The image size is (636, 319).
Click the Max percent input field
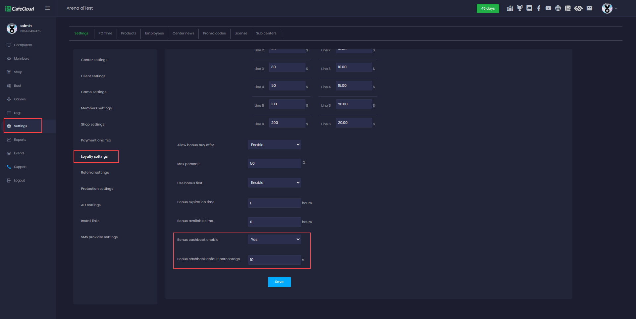coord(274,164)
